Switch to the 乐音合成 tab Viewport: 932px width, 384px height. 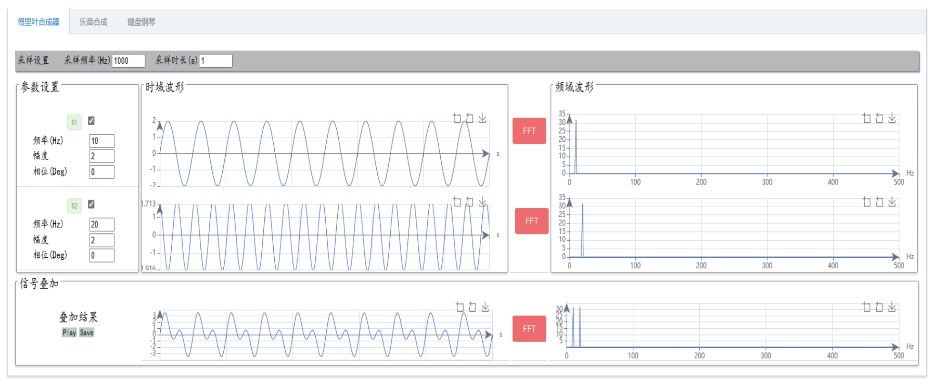coord(93,22)
